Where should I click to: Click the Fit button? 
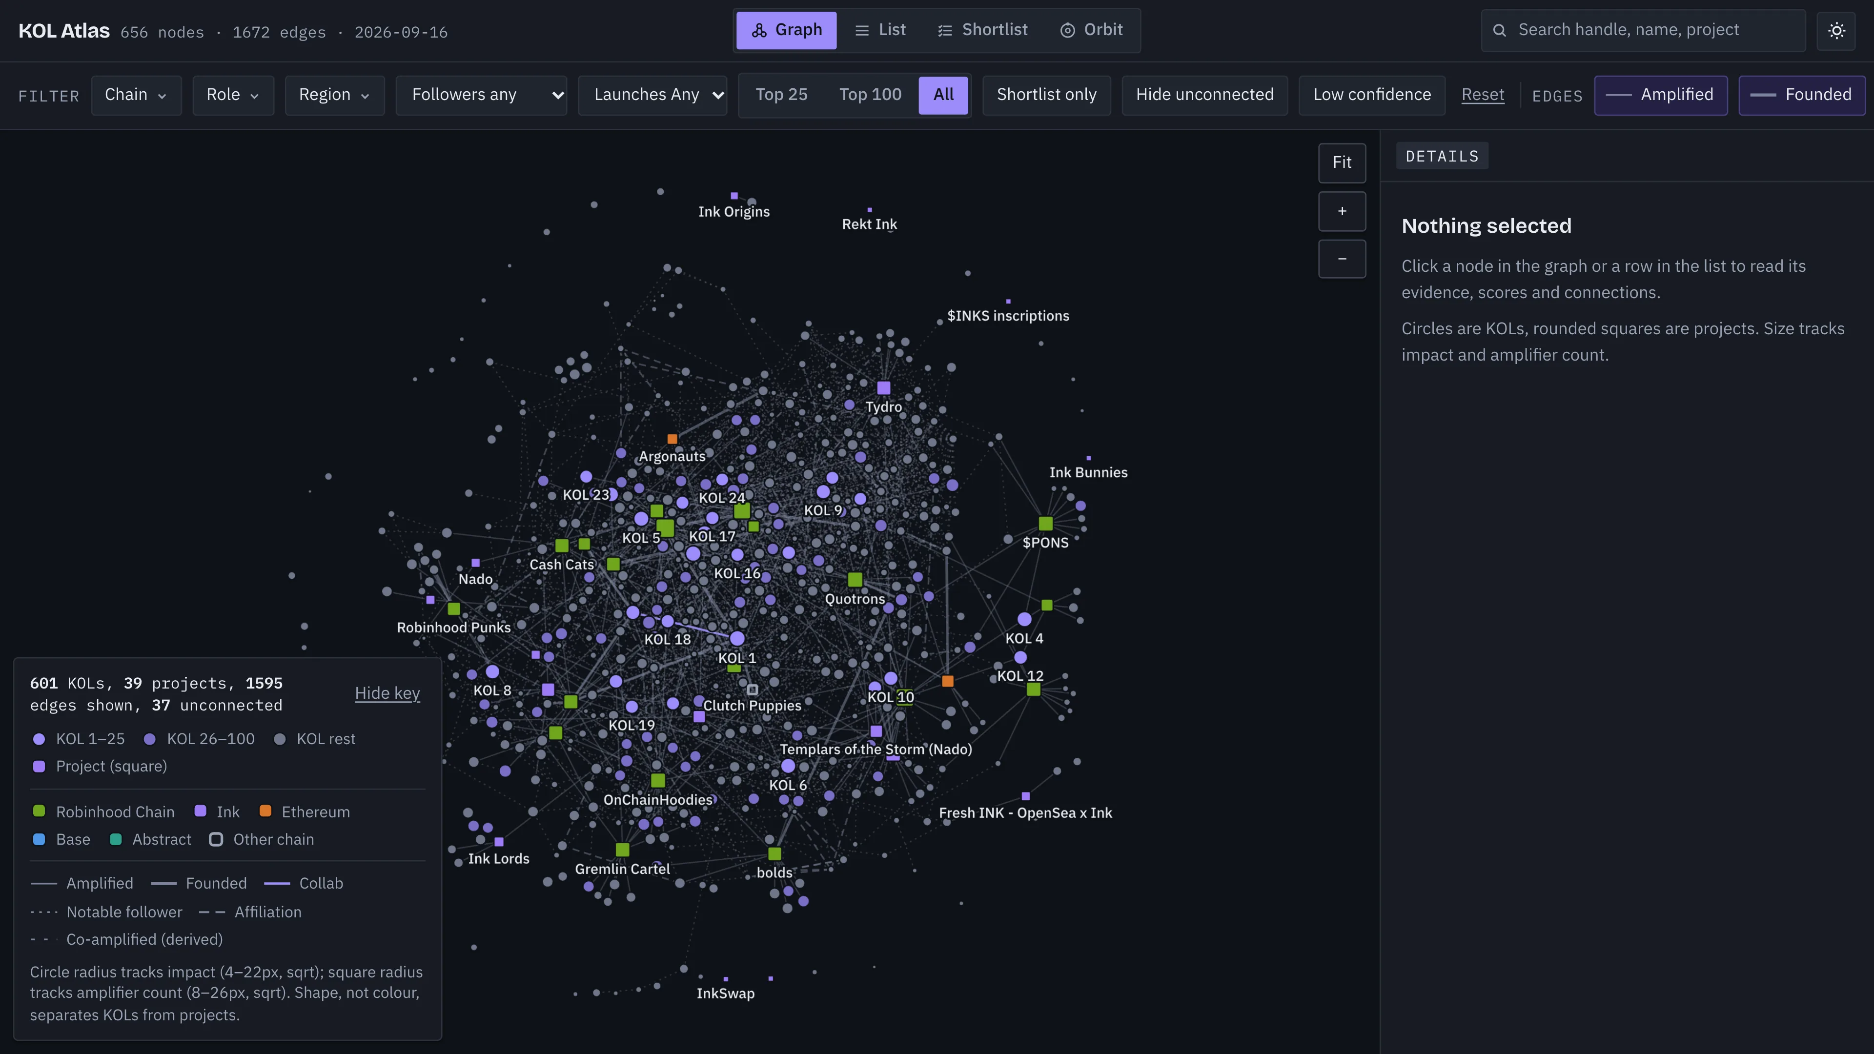pos(1342,163)
